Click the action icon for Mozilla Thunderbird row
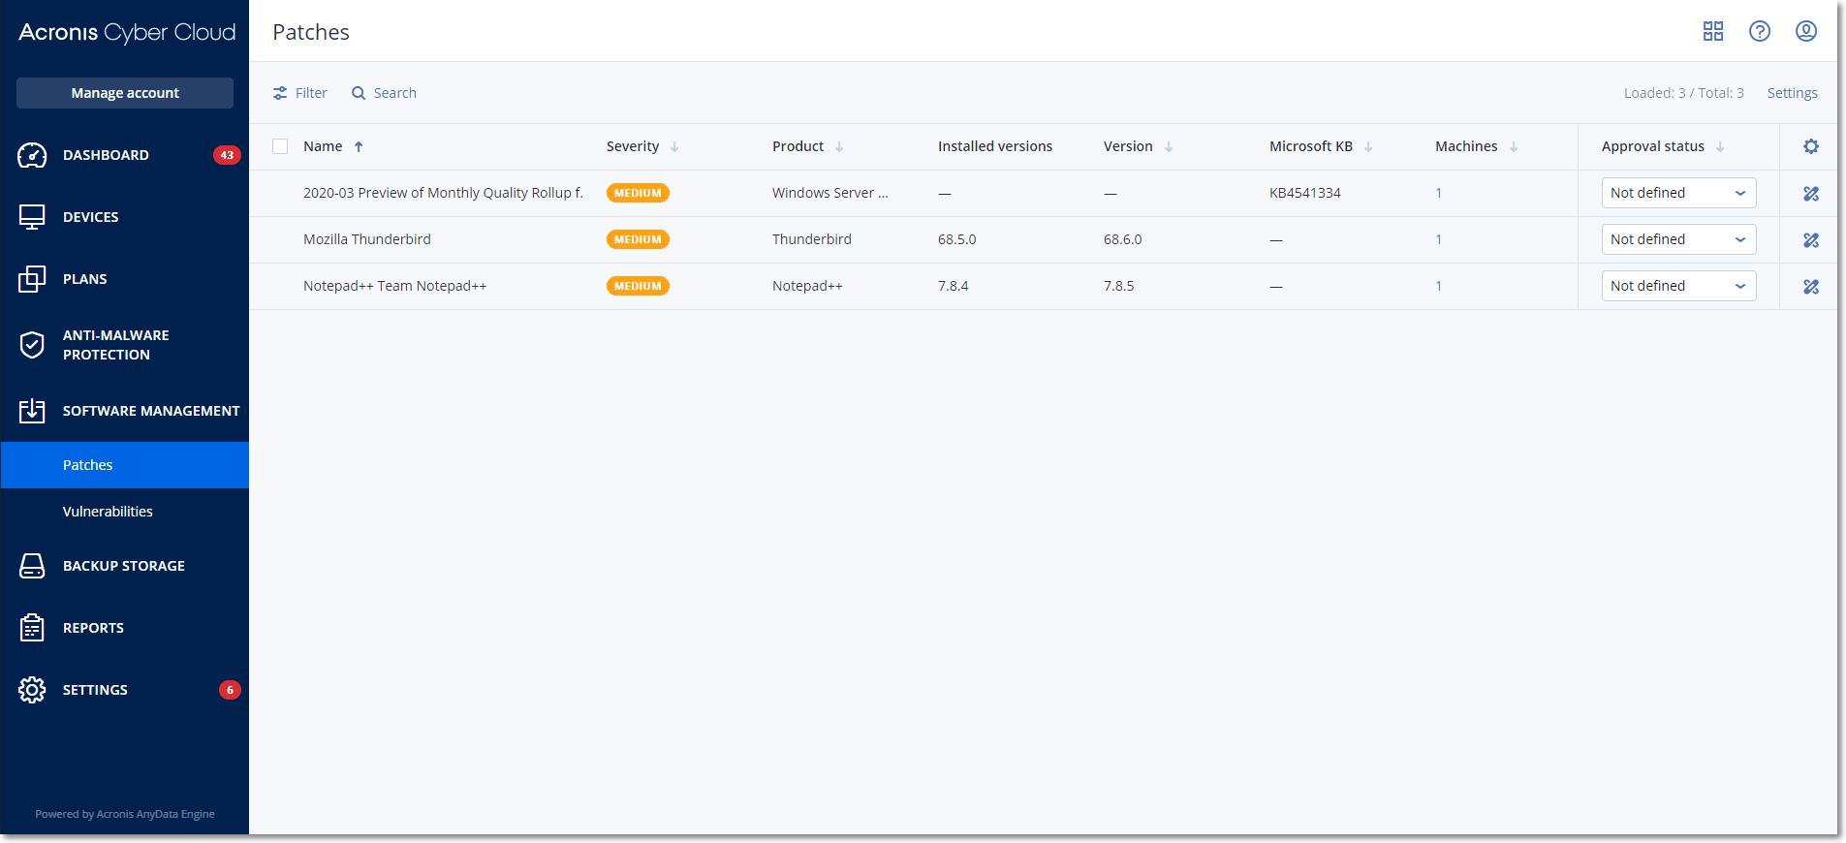The height and width of the screenshot is (843, 1846). point(1811,240)
